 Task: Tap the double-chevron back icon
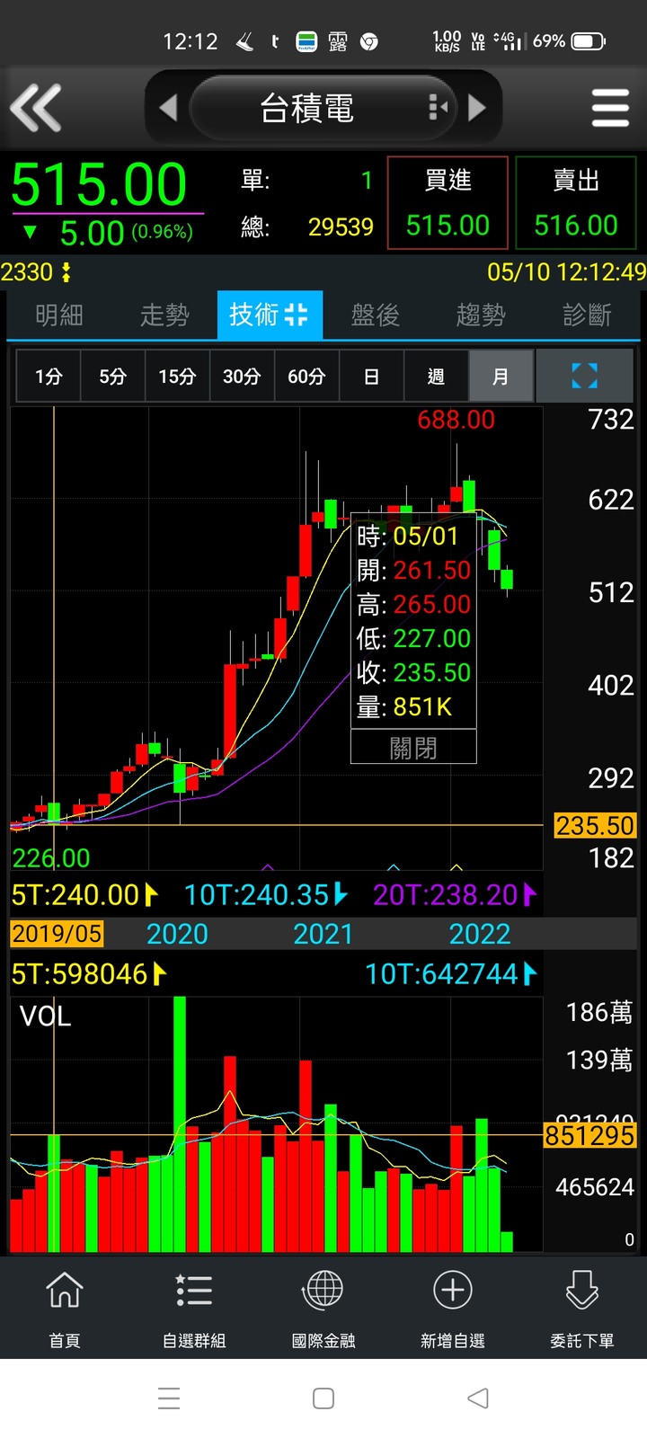pyautogui.click(x=36, y=108)
